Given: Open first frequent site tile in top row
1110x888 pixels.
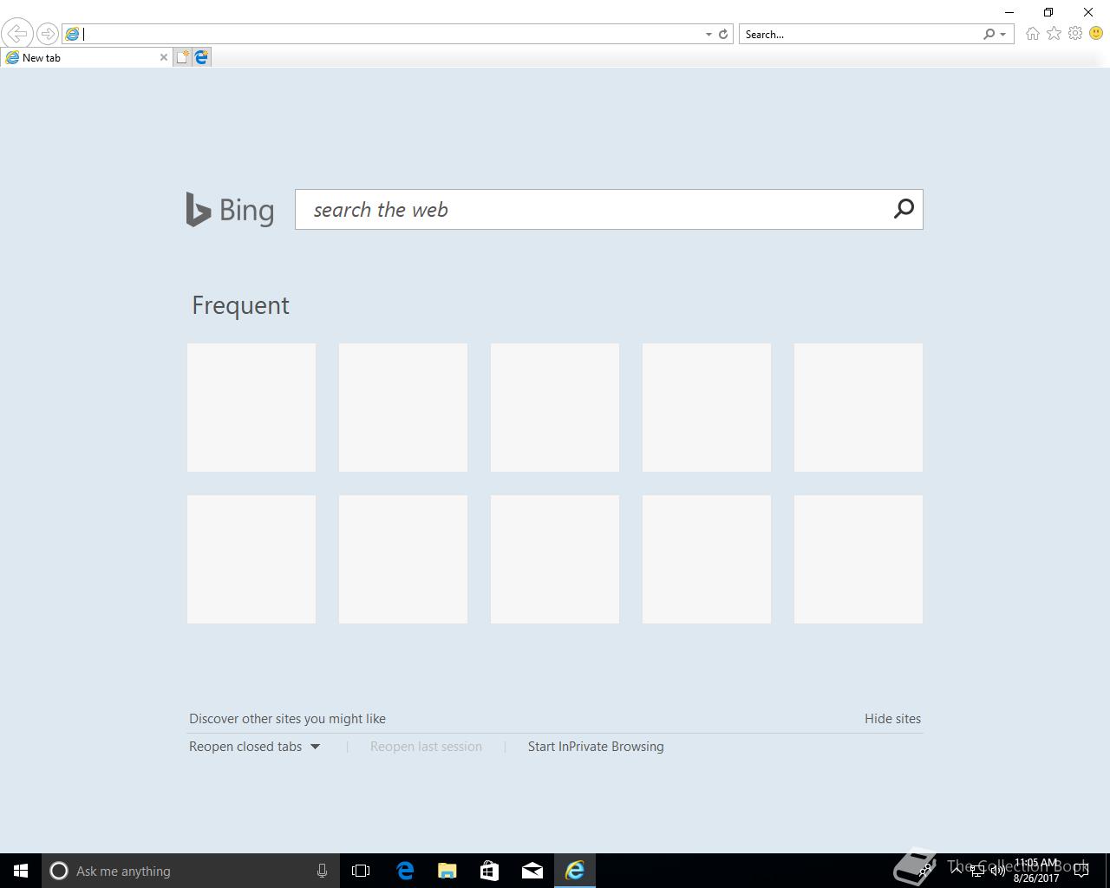Looking at the screenshot, I should tap(251, 408).
